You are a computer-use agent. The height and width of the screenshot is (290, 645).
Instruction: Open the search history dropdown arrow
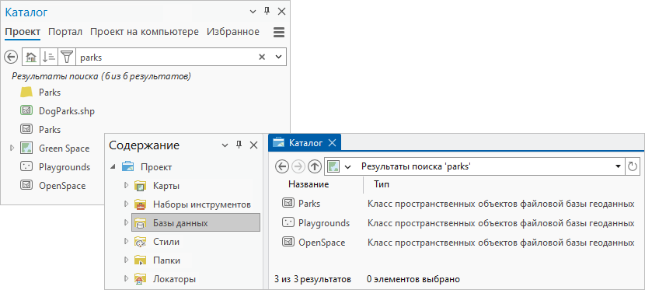(x=278, y=58)
